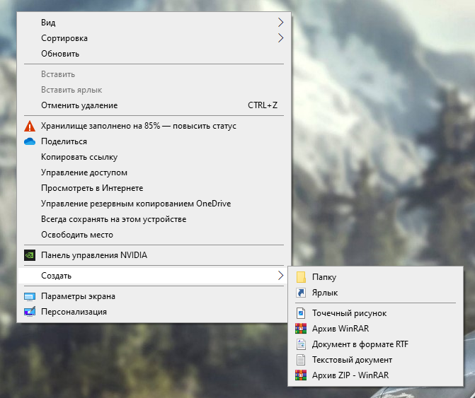Create a new Точечный рисунок
The width and height of the screenshot is (475, 398).
point(375,313)
